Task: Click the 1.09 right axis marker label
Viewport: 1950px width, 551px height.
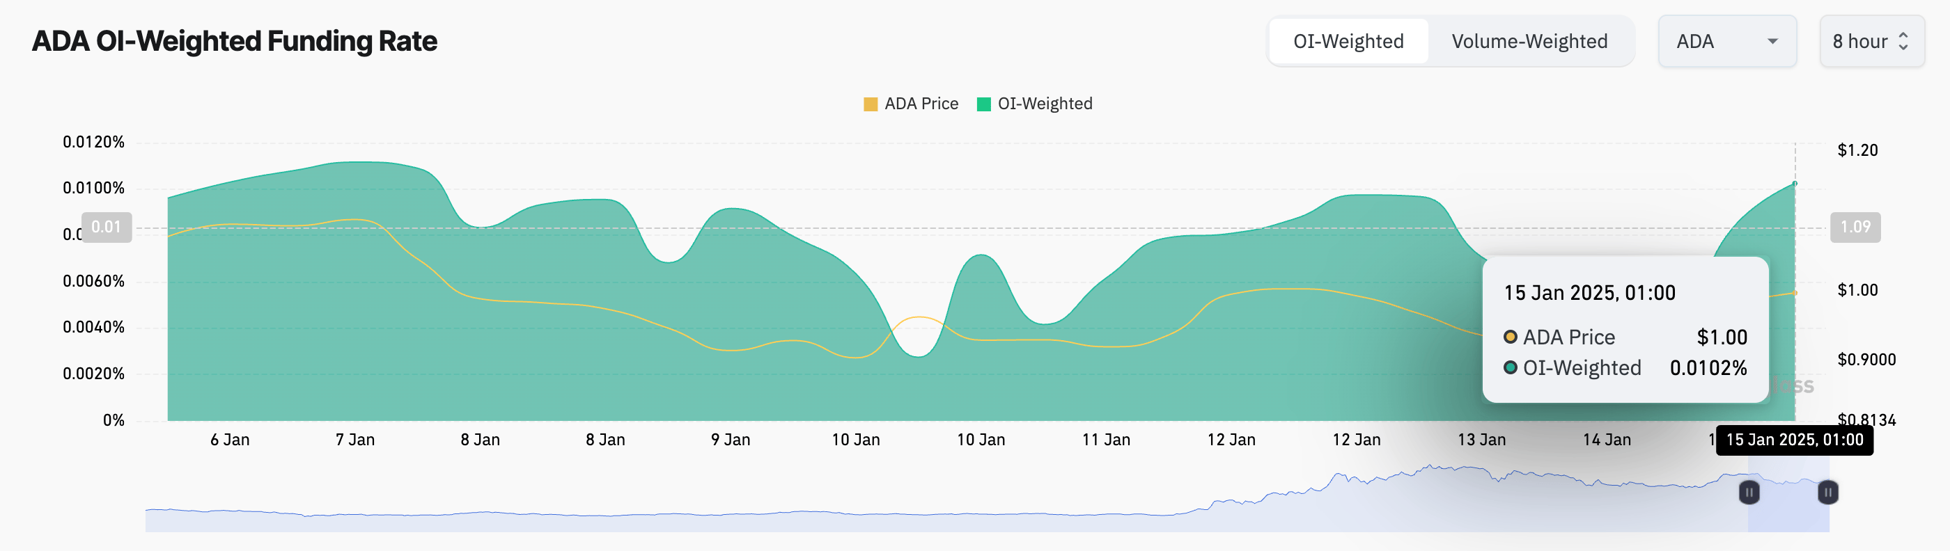Action: (x=1855, y=227)
